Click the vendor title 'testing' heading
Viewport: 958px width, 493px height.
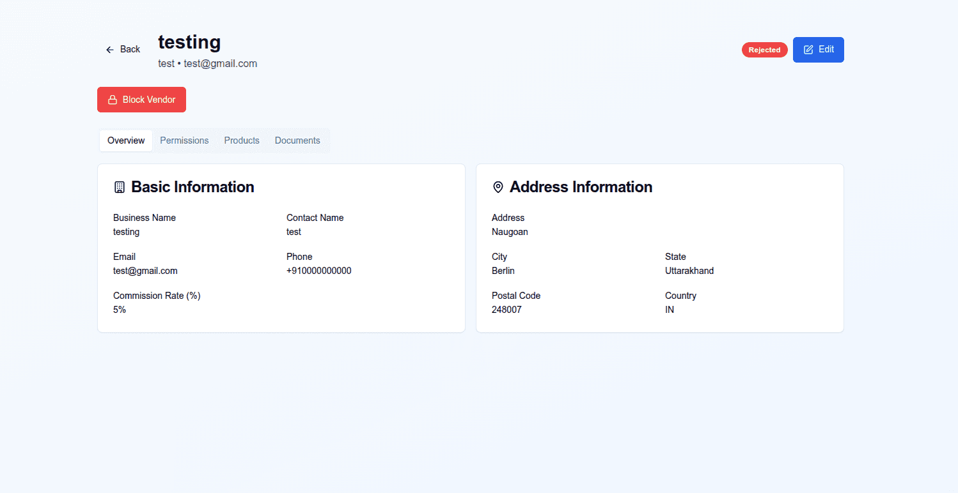point(189,42)
